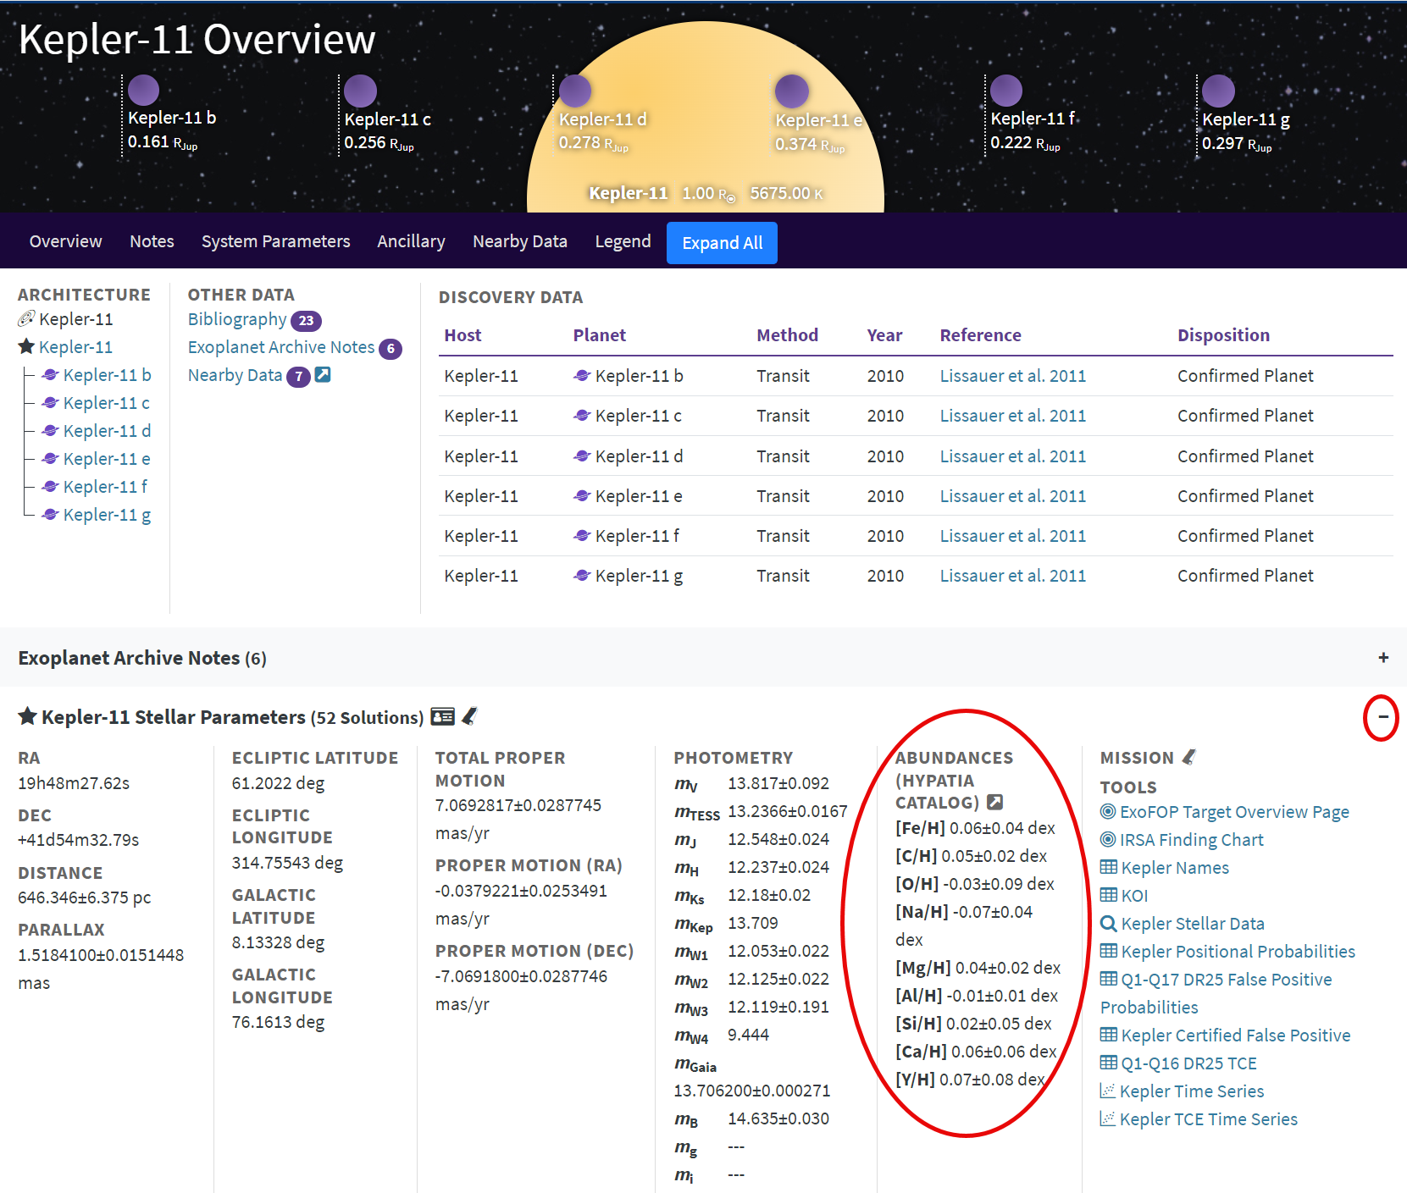Open Lissauer et al. 2011 for Kepler-11 g
1407x1193 pixels.
point(1012,576)
